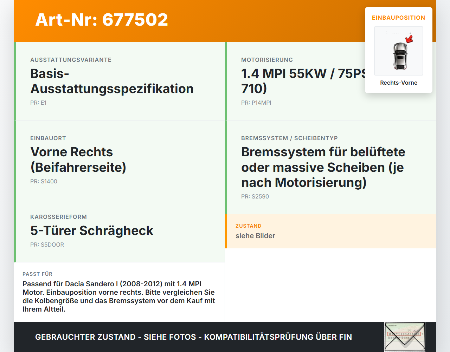Click the PASST FÜR compatibility description
Screen dimensions: 450x352
click(119, 296)
